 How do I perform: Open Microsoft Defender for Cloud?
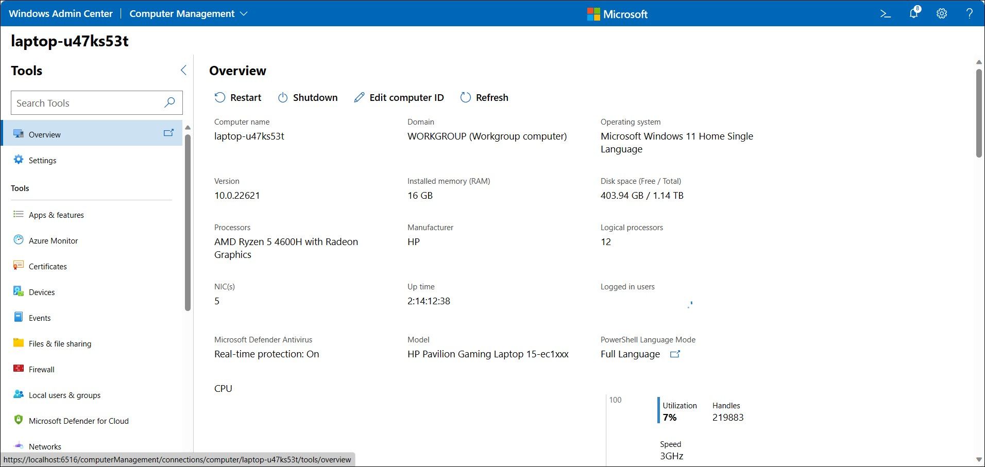(79, 421)
